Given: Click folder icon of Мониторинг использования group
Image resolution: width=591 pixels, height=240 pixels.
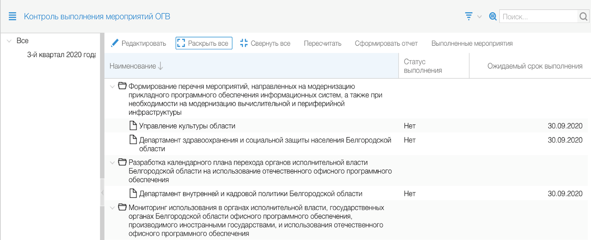Looking at the screenshot, I should pyautogui.click(x=122, y=207).
